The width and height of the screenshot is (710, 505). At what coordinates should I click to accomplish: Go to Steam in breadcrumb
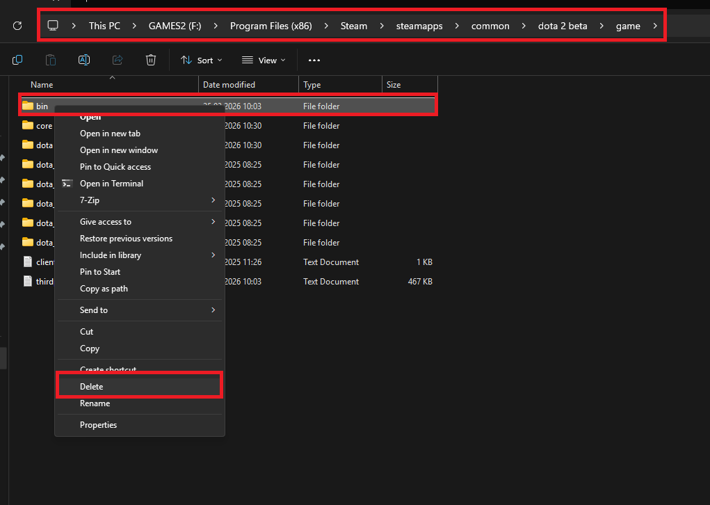pos(354,26)
